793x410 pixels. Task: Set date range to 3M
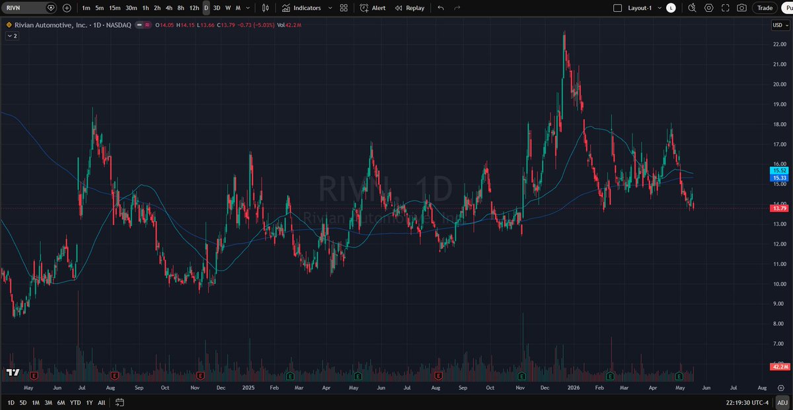tap(48, 402)
